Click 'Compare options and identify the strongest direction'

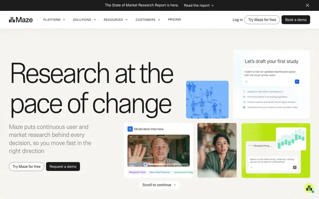pyautogui.click(x=271, y=102)
